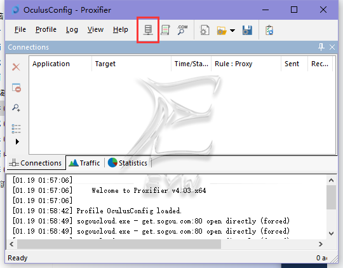Switch to the Statistics tab
Screen dimensions: 343x268
click(x=128, y=163)
